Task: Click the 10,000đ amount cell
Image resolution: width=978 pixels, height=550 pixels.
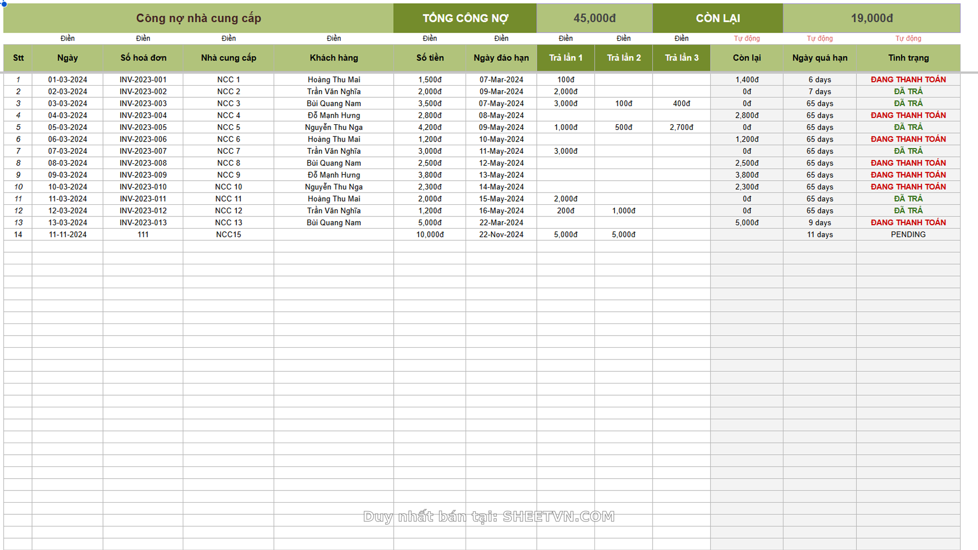Action: 430,235
